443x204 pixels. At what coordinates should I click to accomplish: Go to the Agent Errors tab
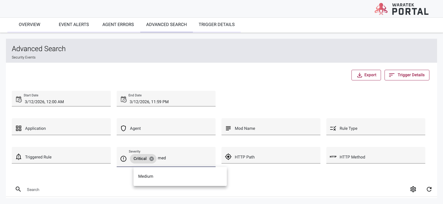point(118,25)
